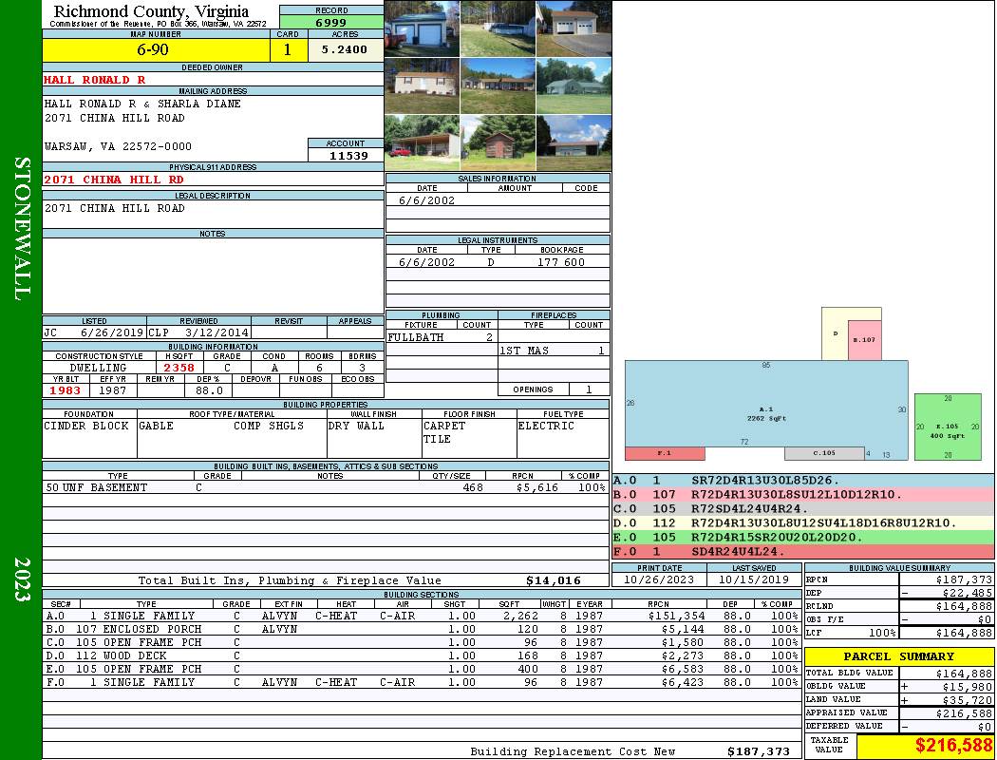Select the small red wooden shed photo

click(x=498, y=142)
